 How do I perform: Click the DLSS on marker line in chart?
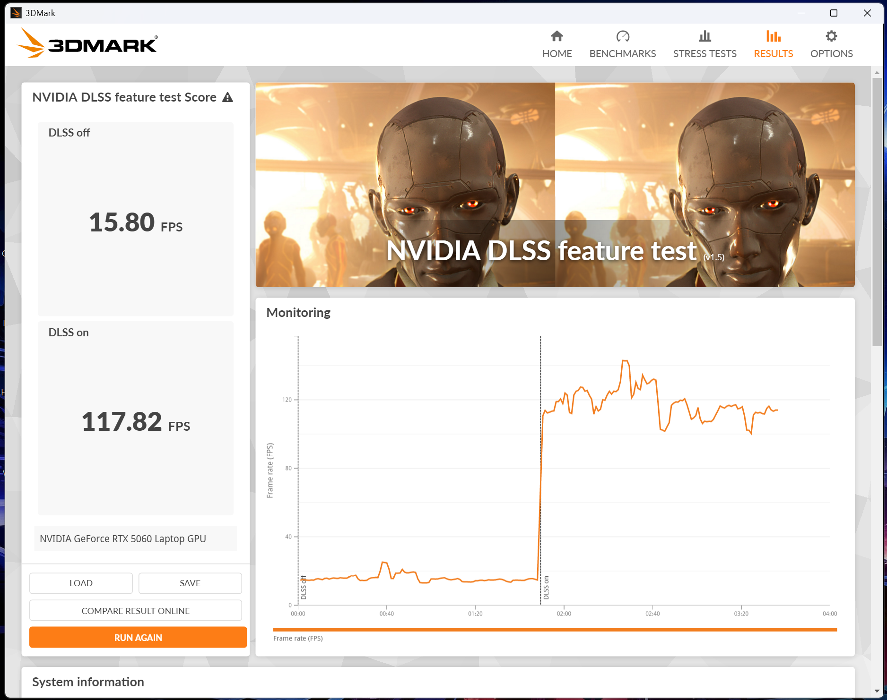tap(540, 470)
